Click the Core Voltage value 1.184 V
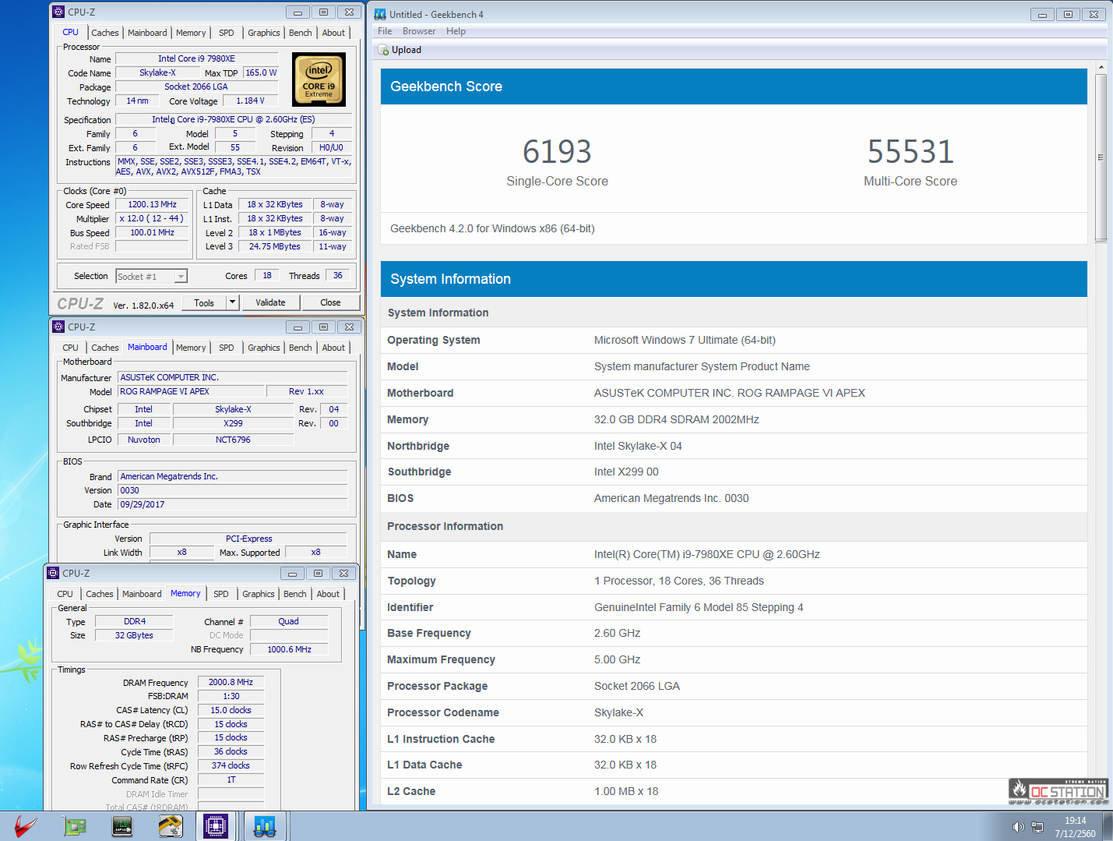Image resolution: width=1113 pixels, height=841 pixels. coord(250,101)
